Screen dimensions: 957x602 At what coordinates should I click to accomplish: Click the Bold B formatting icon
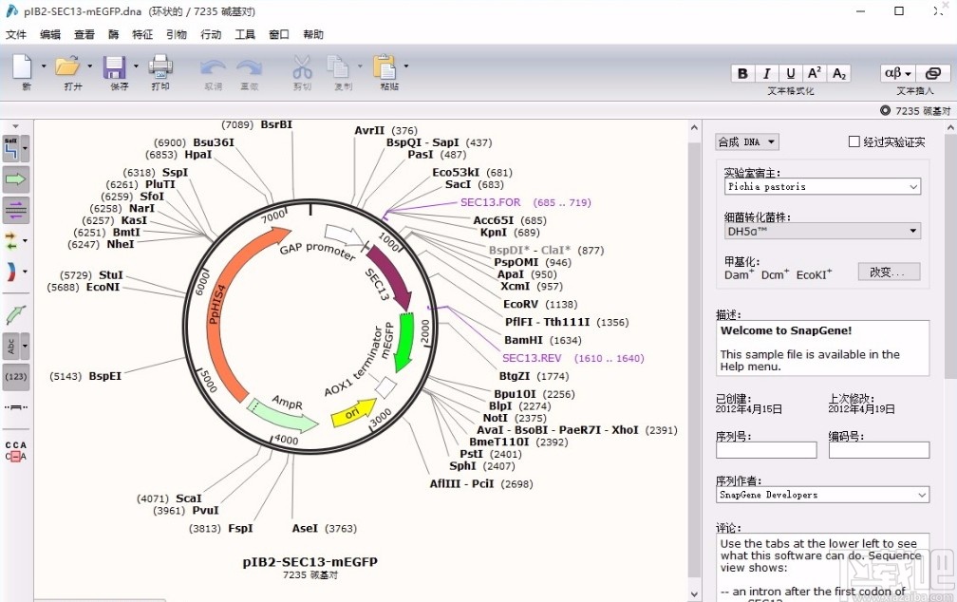[742, 74]
